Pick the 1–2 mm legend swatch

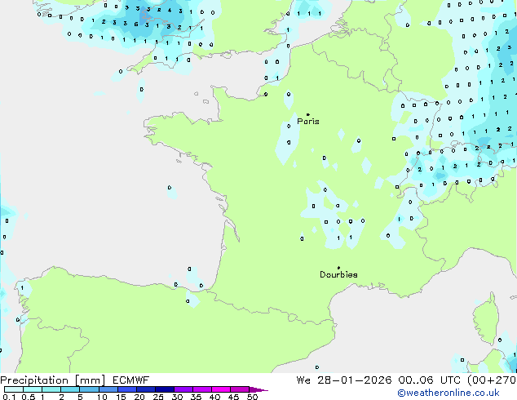(x=51, y=389)
